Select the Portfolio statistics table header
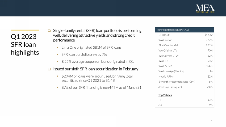This screenshot has width=226, height=127. click(184, 29)
